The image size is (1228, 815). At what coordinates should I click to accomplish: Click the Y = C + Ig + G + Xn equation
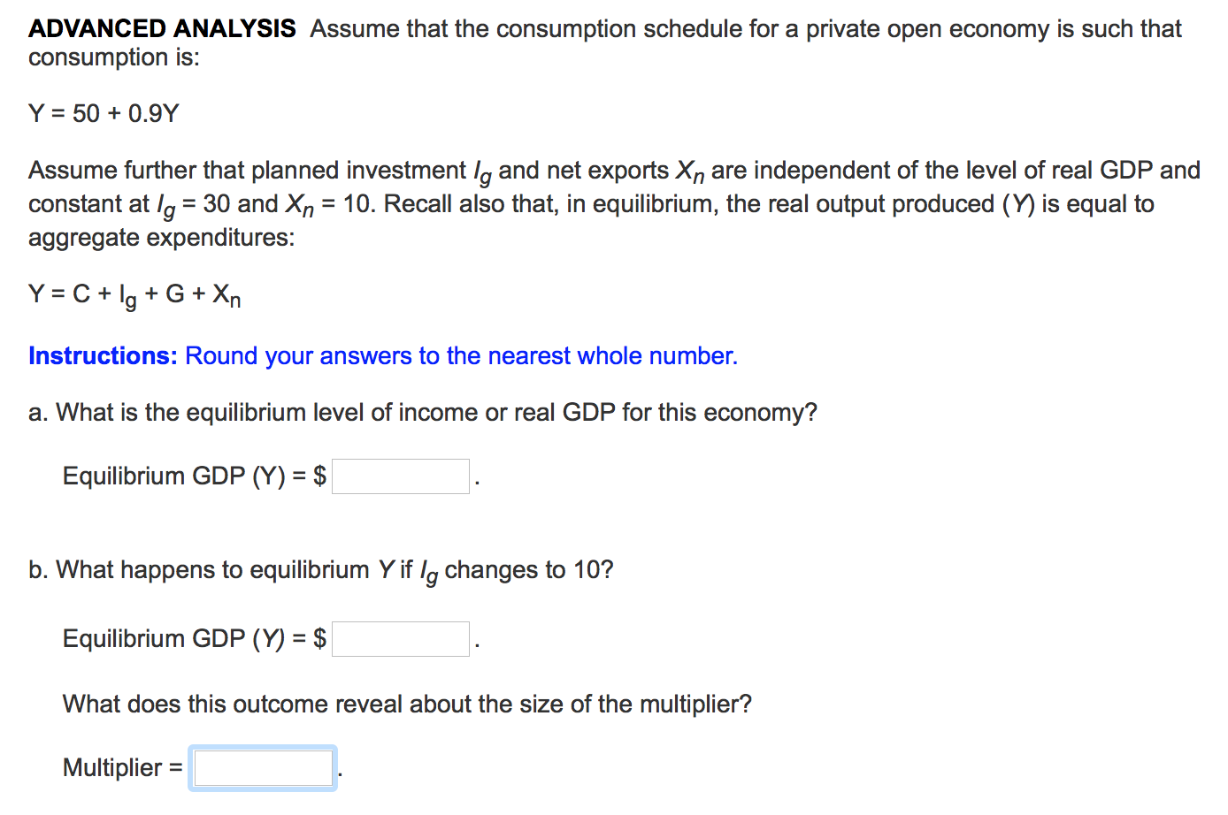(x=134, y=294)
